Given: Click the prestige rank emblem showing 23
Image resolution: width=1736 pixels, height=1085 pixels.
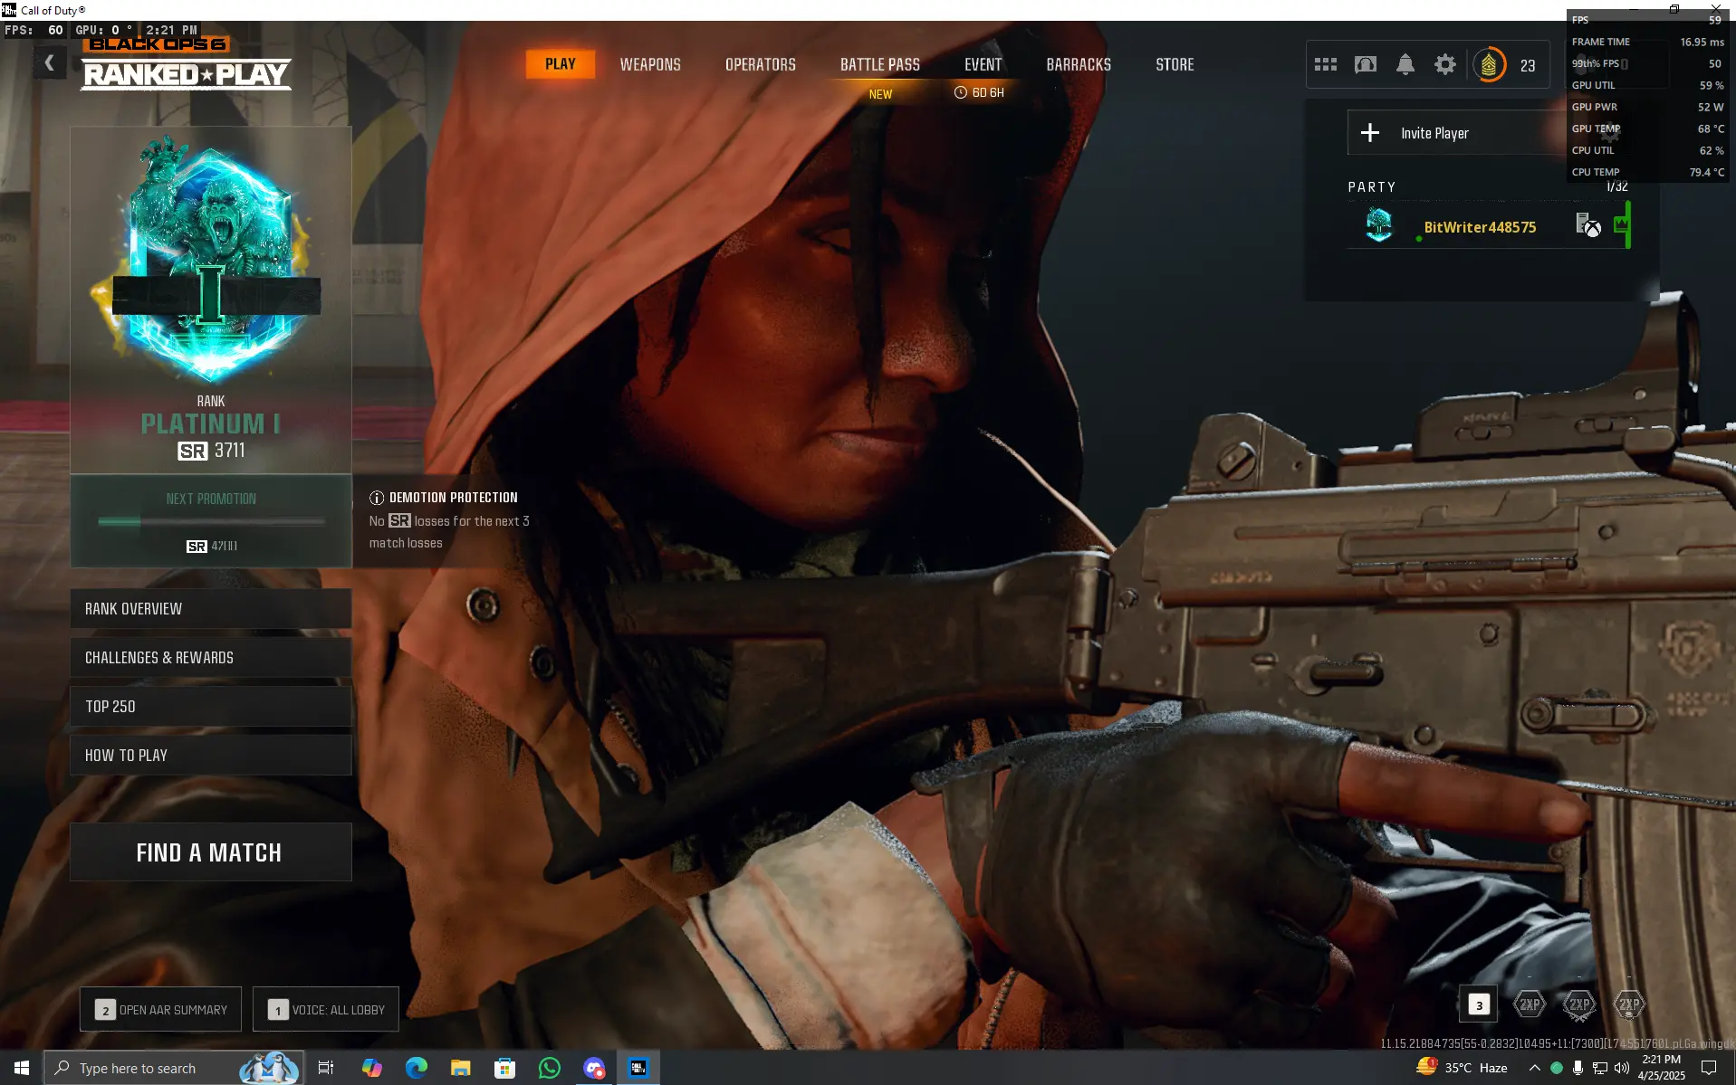Looking at the screenshot, I should pyautogui.click(x=1491, y=64).
